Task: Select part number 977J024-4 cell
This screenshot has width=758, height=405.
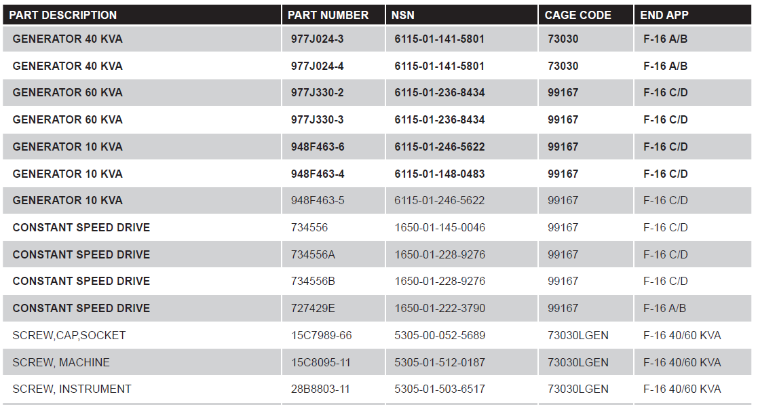Action: tap(317, 66)
